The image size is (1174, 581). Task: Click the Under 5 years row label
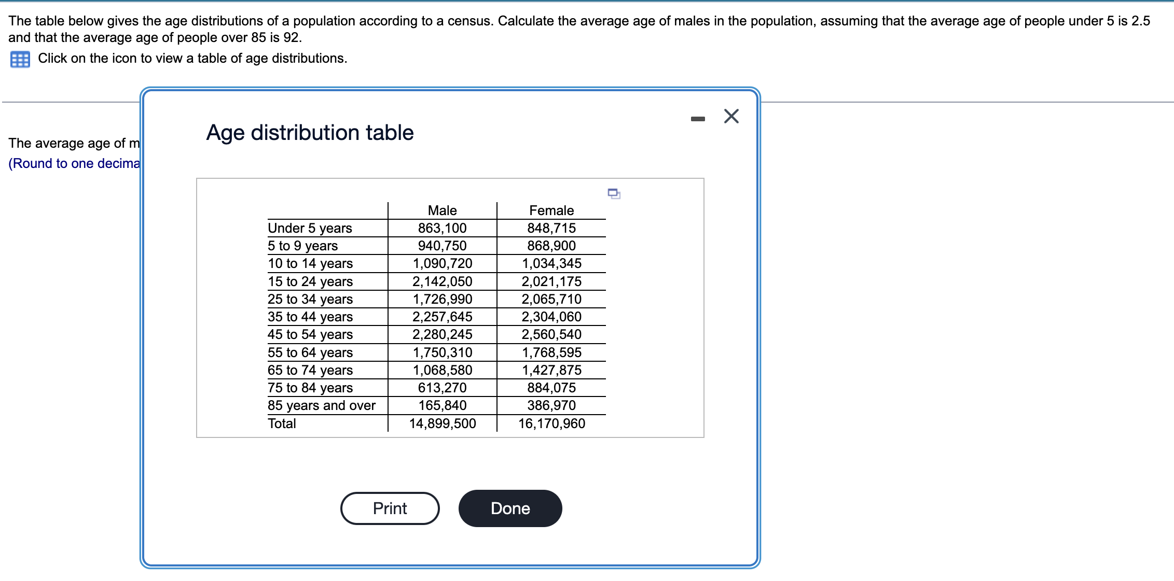(x=310, y=228)
